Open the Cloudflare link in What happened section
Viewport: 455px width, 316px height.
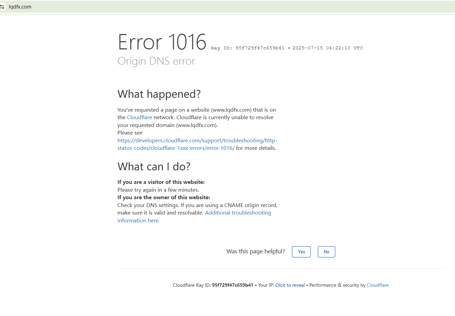[140, 117]
